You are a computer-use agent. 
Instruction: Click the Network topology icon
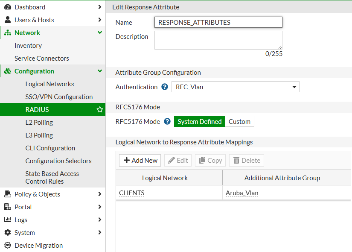pos(8,32)
